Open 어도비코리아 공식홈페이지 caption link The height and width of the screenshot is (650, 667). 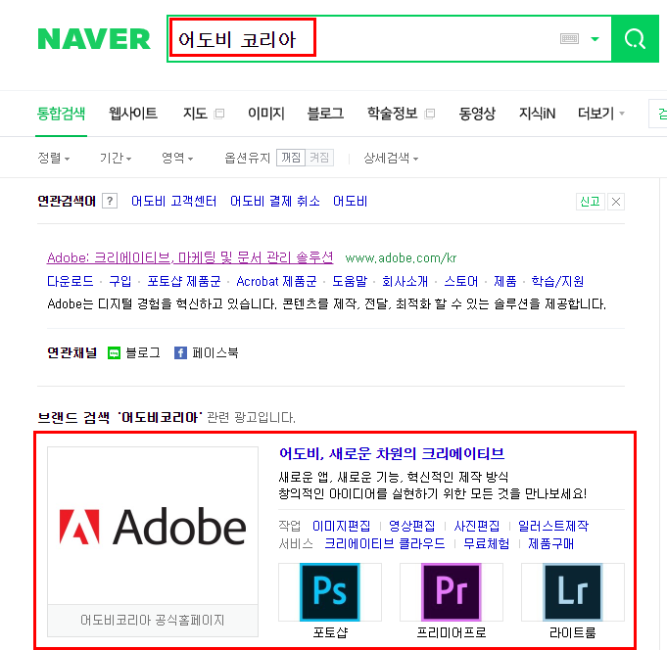point(152,620)
